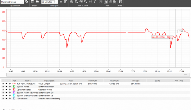191x110 pixels.
Task: Sort by the Maximum column header
Action: point(114,81)
